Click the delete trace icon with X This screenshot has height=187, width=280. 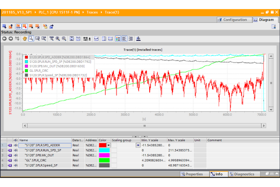pos(37,26)
